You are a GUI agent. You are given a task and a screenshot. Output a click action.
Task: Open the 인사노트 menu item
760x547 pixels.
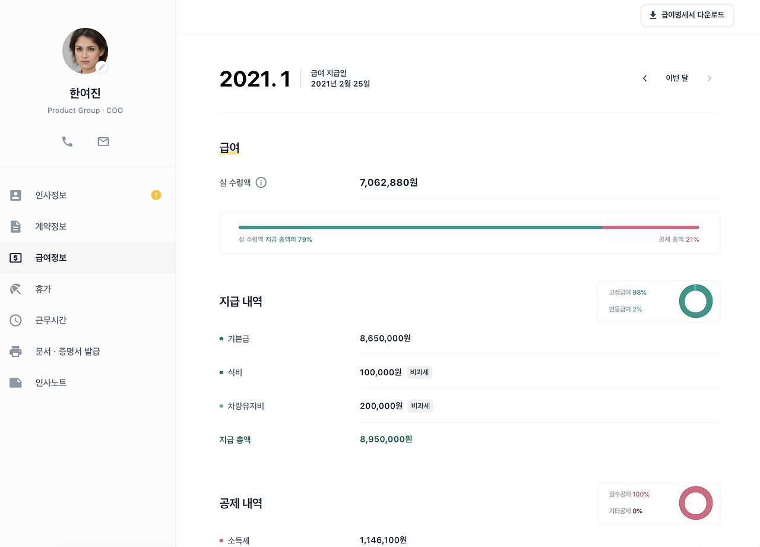[88, 382]
